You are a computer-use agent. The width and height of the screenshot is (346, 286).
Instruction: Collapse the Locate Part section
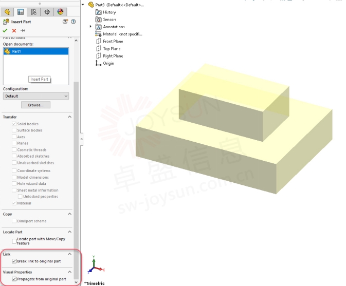[x=69, y=232]
